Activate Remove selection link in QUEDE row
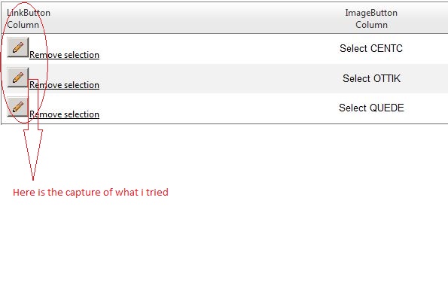 coord(64,114)
